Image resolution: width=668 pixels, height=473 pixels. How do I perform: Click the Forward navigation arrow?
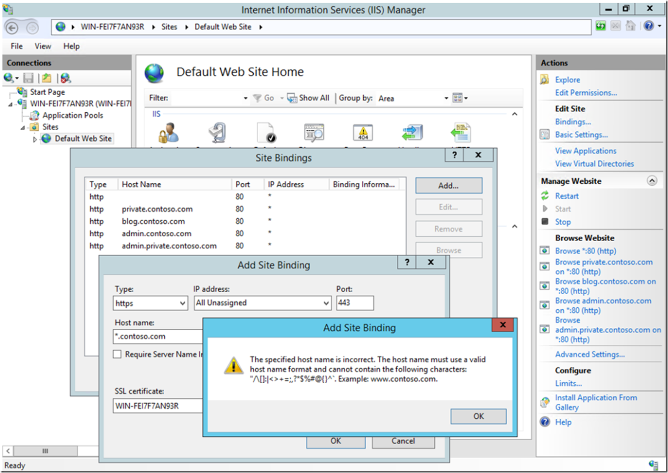(32, 28)
